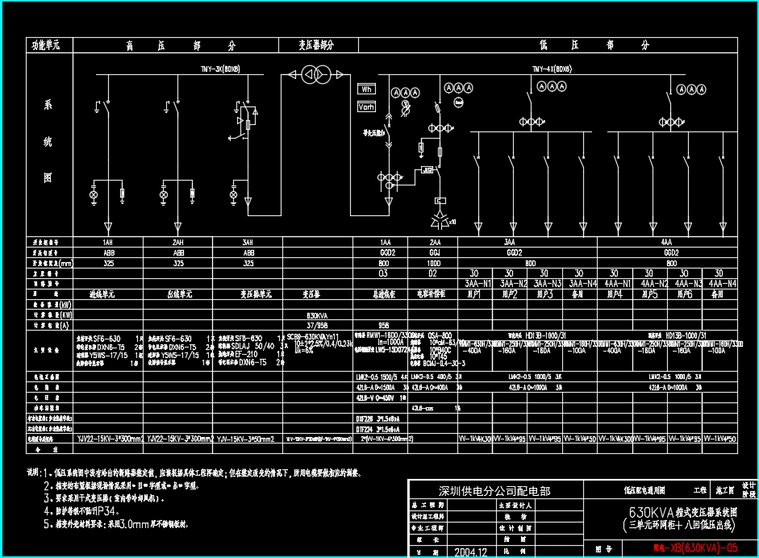This screenshot has width=759, height=558.
Task: Click the 施工图 stage cell
Action: [x=724, y=490]
